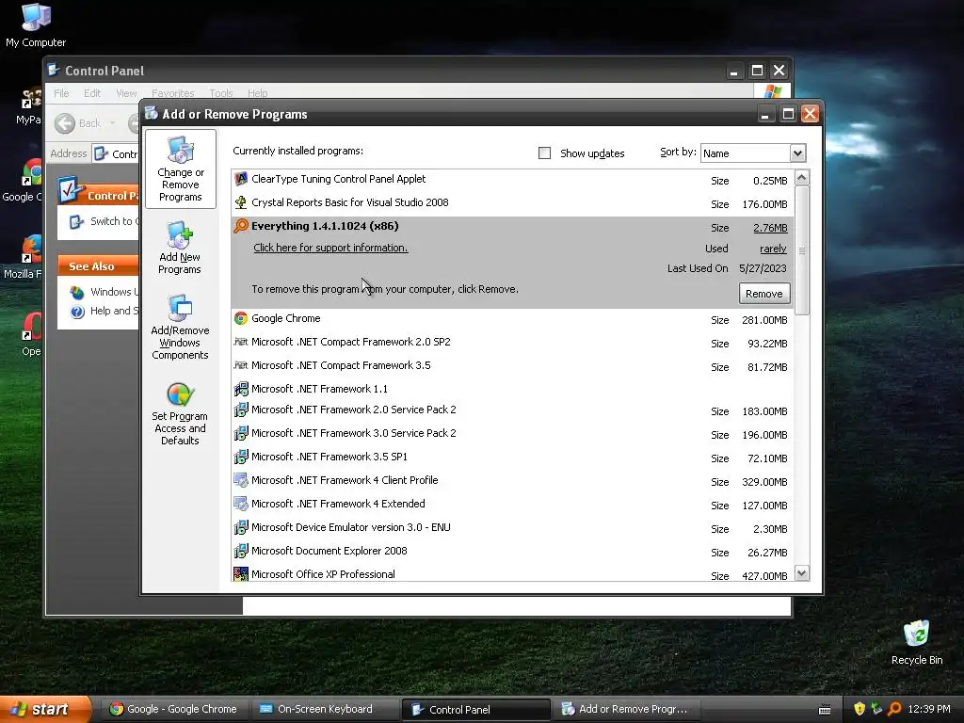Open Favorites menu in Control Panel window
The height and width of the screenshot is (723, 964).
pos(173,93)
